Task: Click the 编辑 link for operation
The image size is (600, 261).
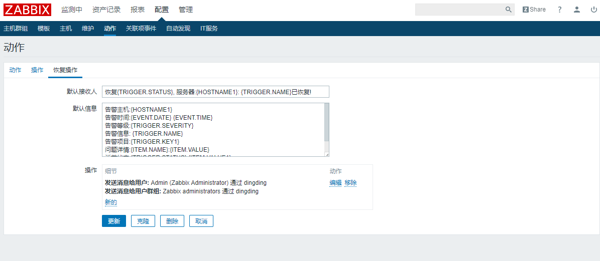Action: tap(335, 183)
